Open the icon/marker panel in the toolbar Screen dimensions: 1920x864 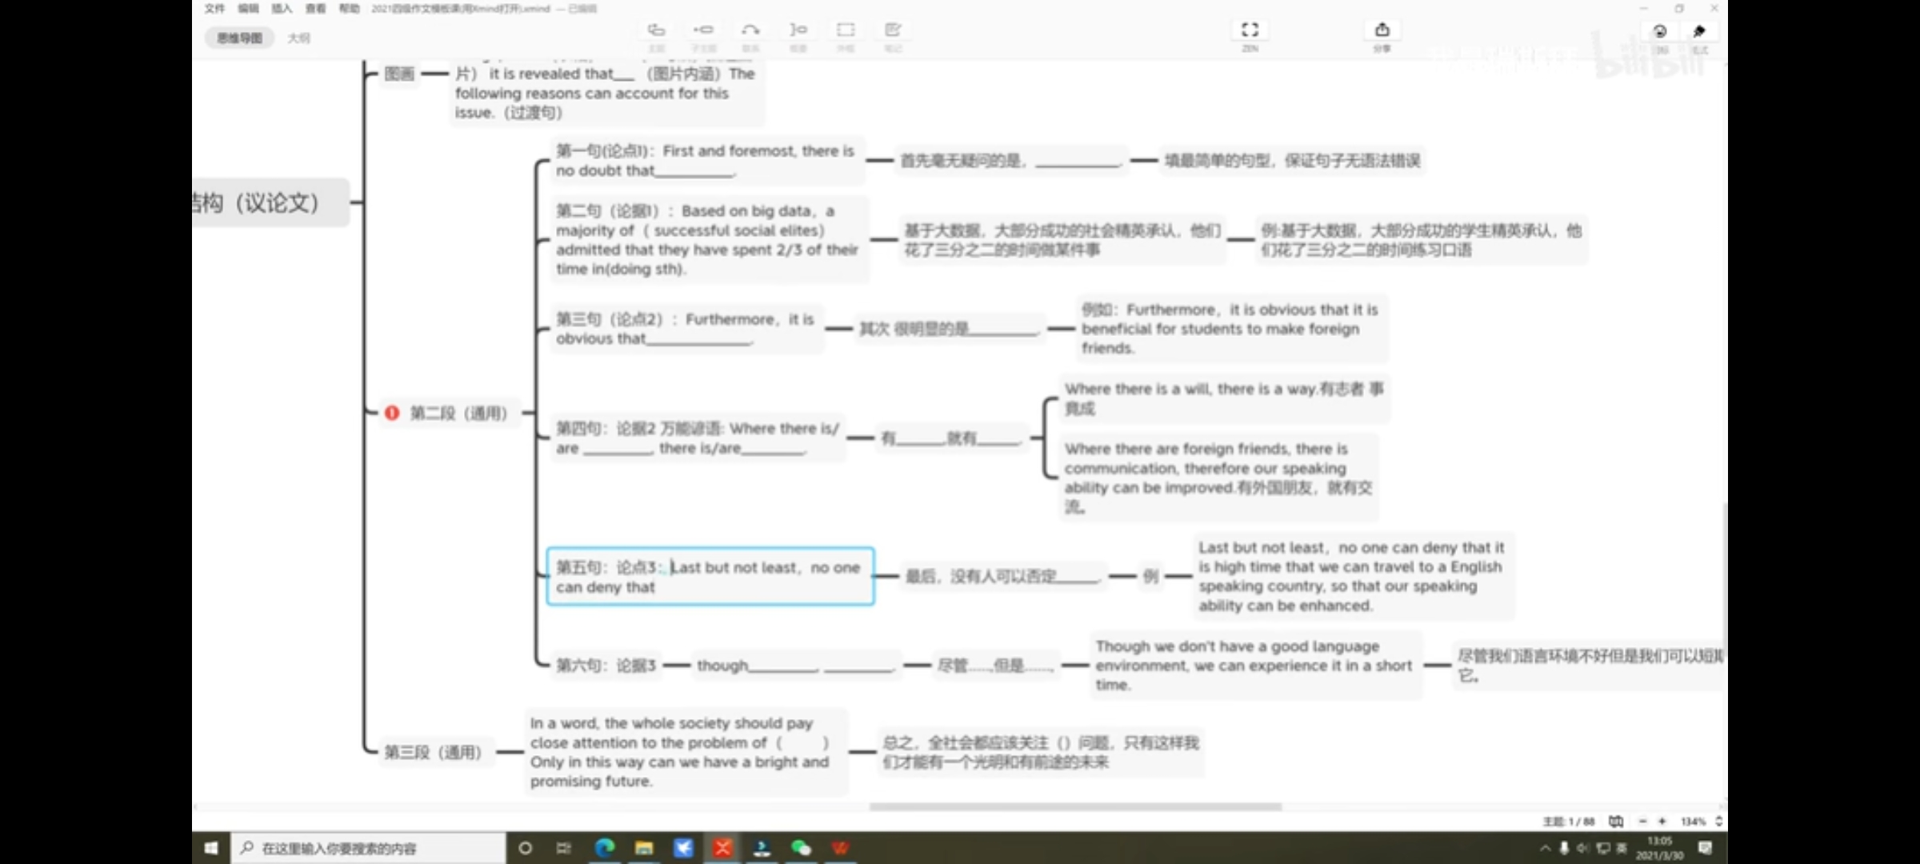1660,31
